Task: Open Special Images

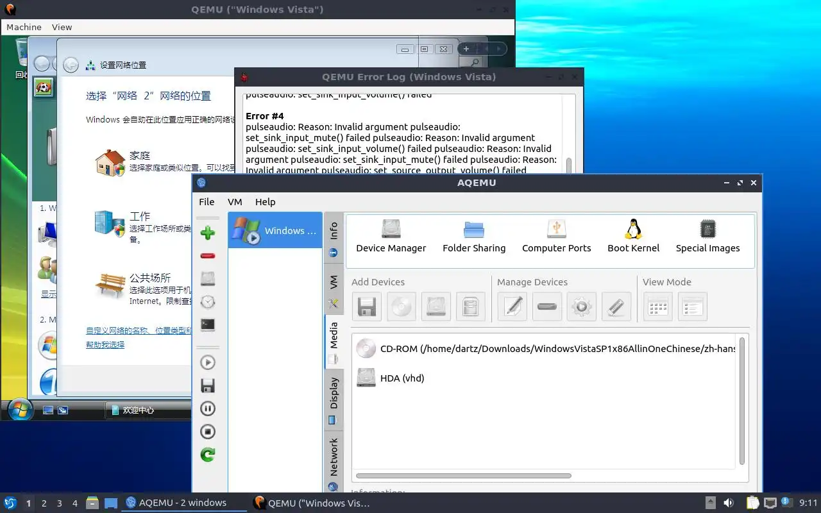Action: (708, 237)
